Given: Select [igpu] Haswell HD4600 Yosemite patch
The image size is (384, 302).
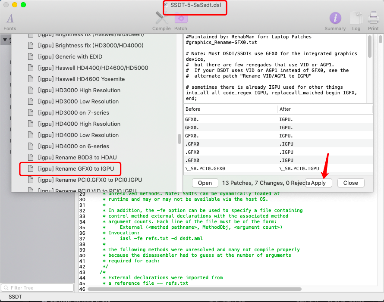Looking at the screenshot, I should click(81, 79).
